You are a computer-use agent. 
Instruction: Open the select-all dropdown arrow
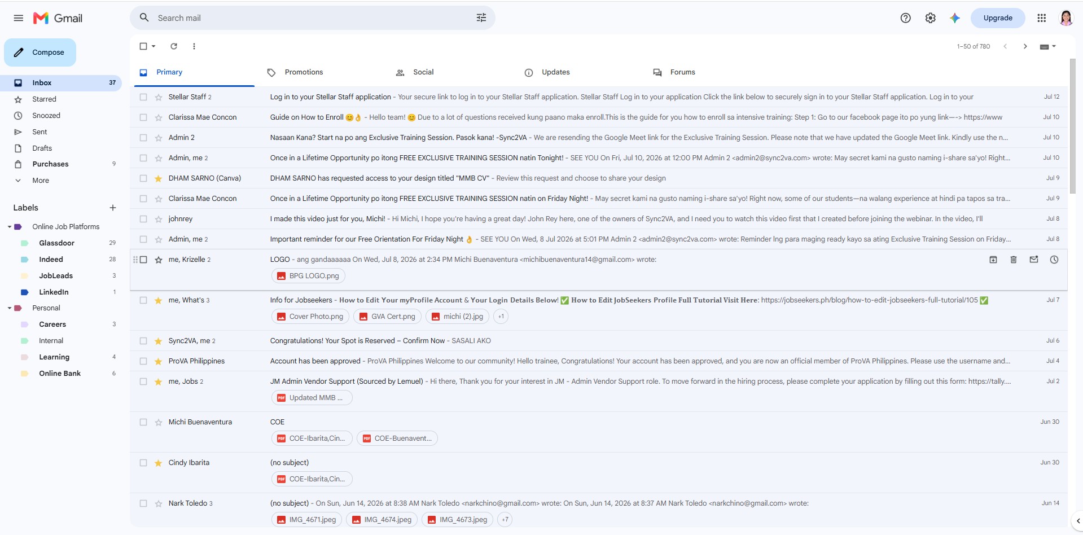tap(154, 46)
